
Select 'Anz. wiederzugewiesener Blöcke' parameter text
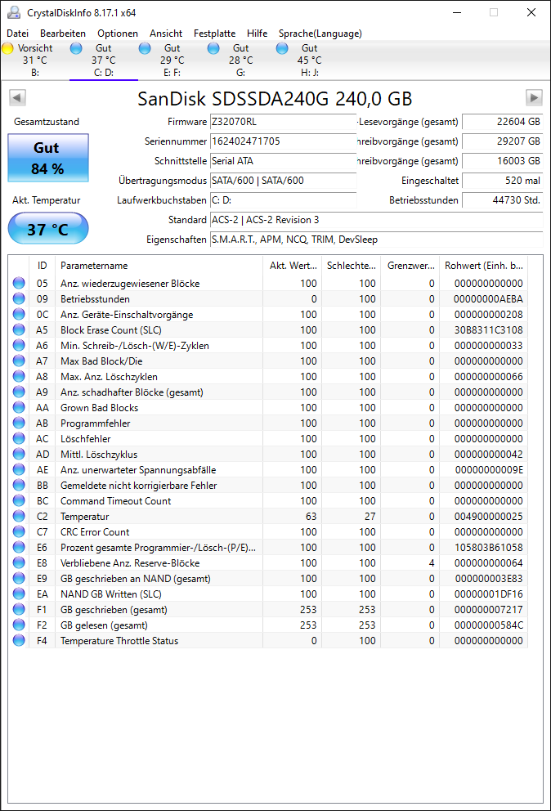(x=130, y=284)
